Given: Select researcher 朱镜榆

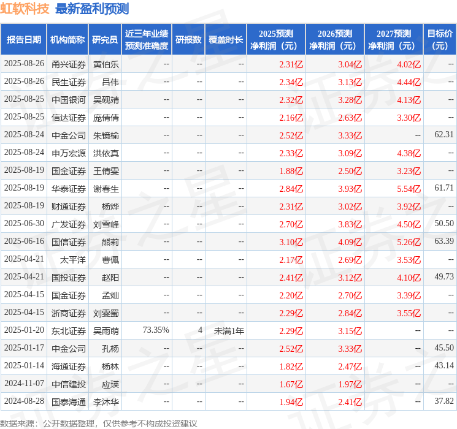Looking at the screenshot, I should click(x=106, y=135).
